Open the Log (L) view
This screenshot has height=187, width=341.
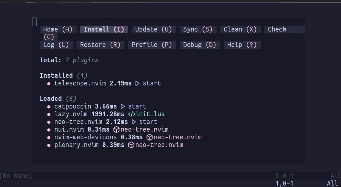pos(56,45)
